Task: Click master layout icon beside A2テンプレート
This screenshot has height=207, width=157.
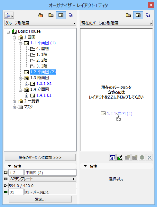Action: click(x=6, y=179)
